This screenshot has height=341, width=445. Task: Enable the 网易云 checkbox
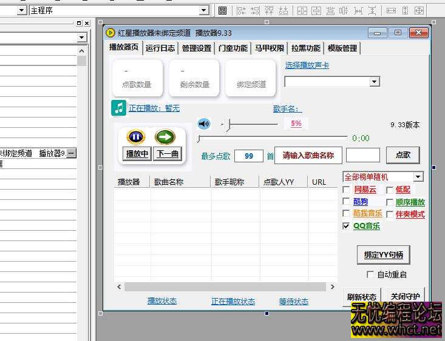(x=346, y=190)
